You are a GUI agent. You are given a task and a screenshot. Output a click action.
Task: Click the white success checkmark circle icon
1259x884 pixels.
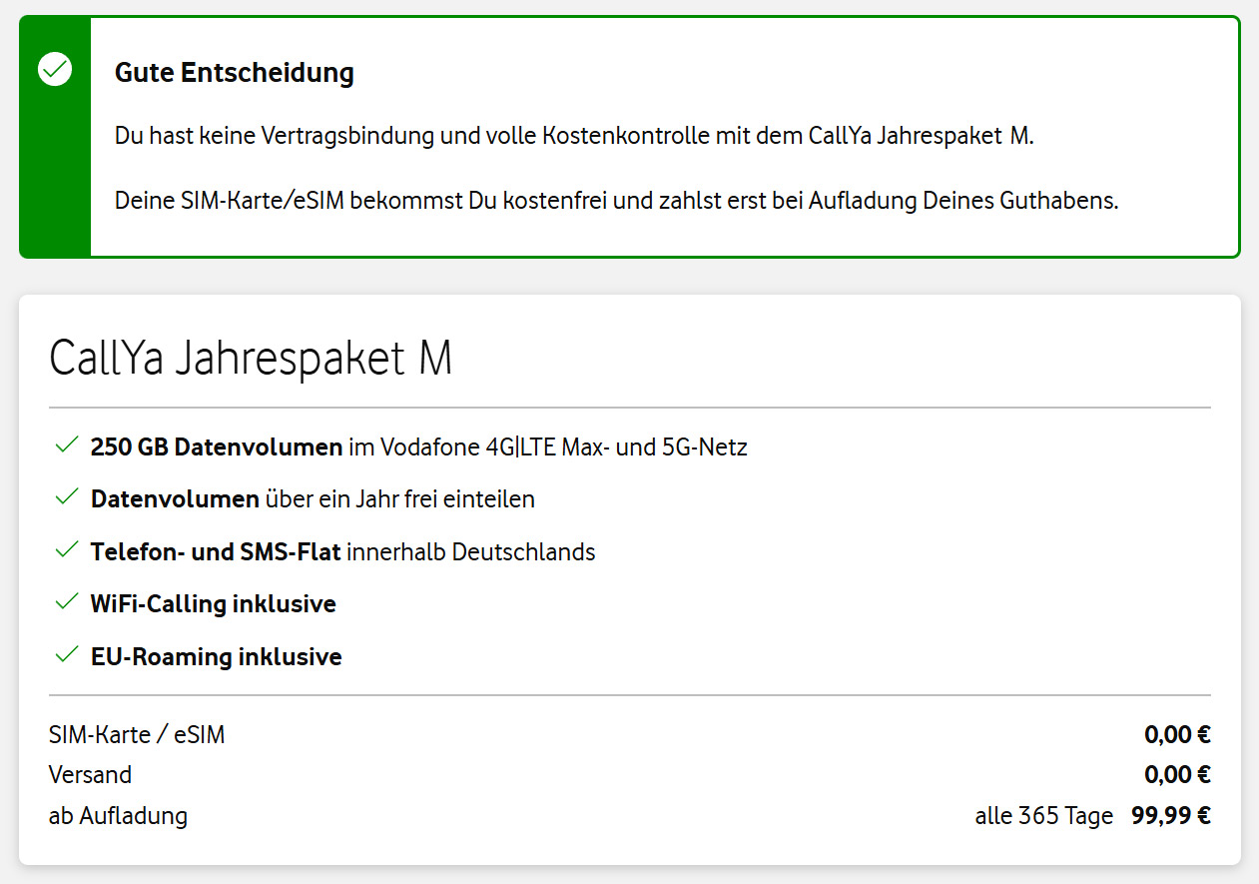click(55, 70)
